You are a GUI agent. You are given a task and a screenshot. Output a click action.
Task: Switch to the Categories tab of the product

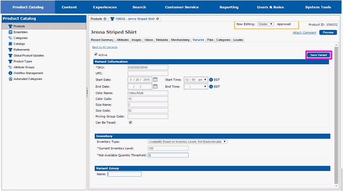point(223,40)
